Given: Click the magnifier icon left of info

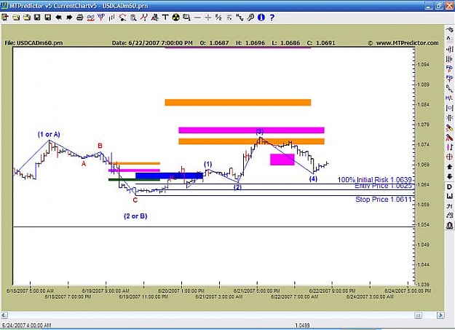Looking at the screenshot, I should tap(250, 17).
